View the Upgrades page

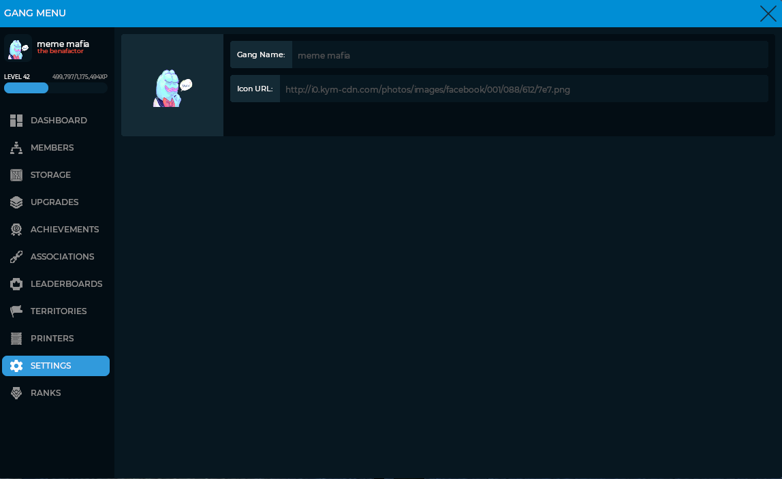click(x=56, y=202)
